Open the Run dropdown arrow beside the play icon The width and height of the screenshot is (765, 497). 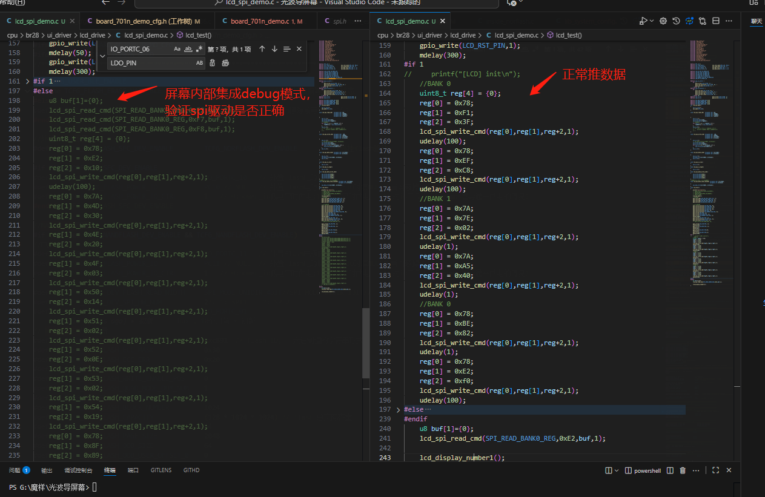pos(652,21)
